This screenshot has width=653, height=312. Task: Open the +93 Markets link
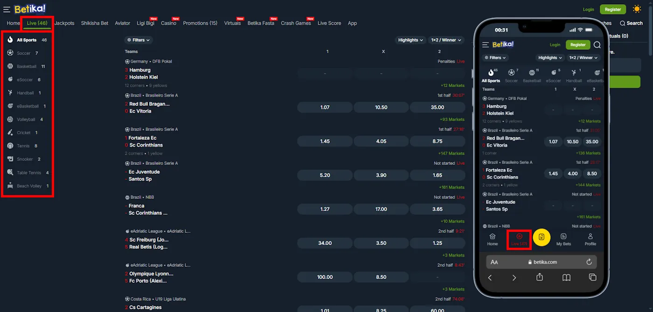452,119
